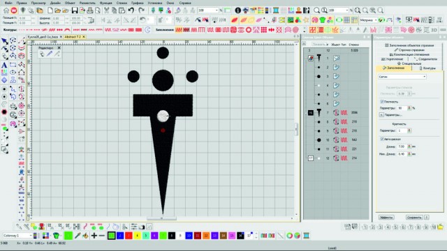Click the 3D icon in fill toolbar
The width and height of the screenshot is (447, 251).
(x=434, y=29)
